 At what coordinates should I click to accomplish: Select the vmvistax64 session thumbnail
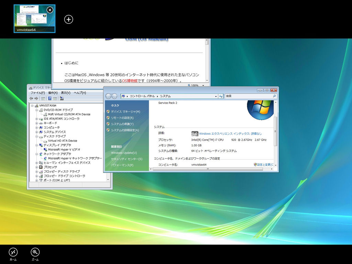(x=35, y=19)
